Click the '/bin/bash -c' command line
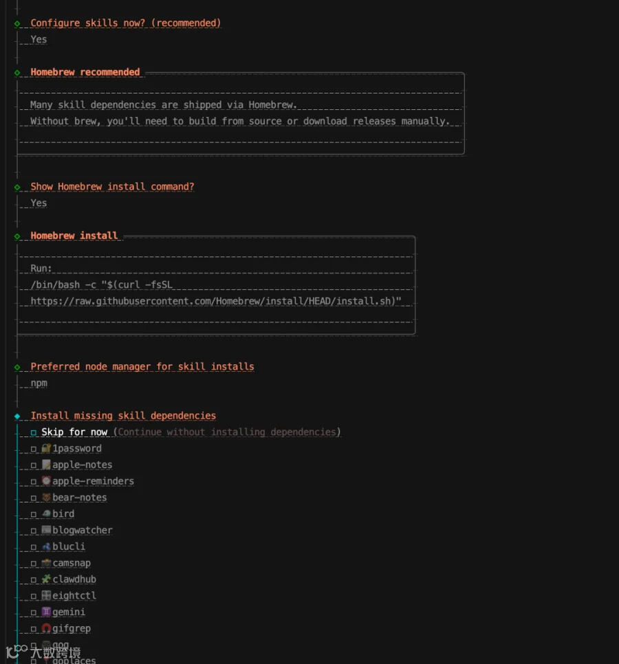The image size is (619, 664). 102,285
